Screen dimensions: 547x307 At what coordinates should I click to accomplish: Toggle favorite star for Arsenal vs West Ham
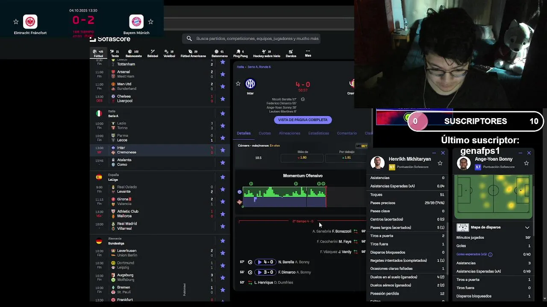[x=223, y=74]
